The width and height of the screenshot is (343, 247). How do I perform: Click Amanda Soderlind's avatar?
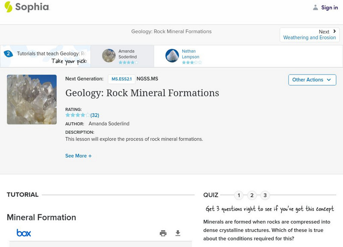[109, 56]
